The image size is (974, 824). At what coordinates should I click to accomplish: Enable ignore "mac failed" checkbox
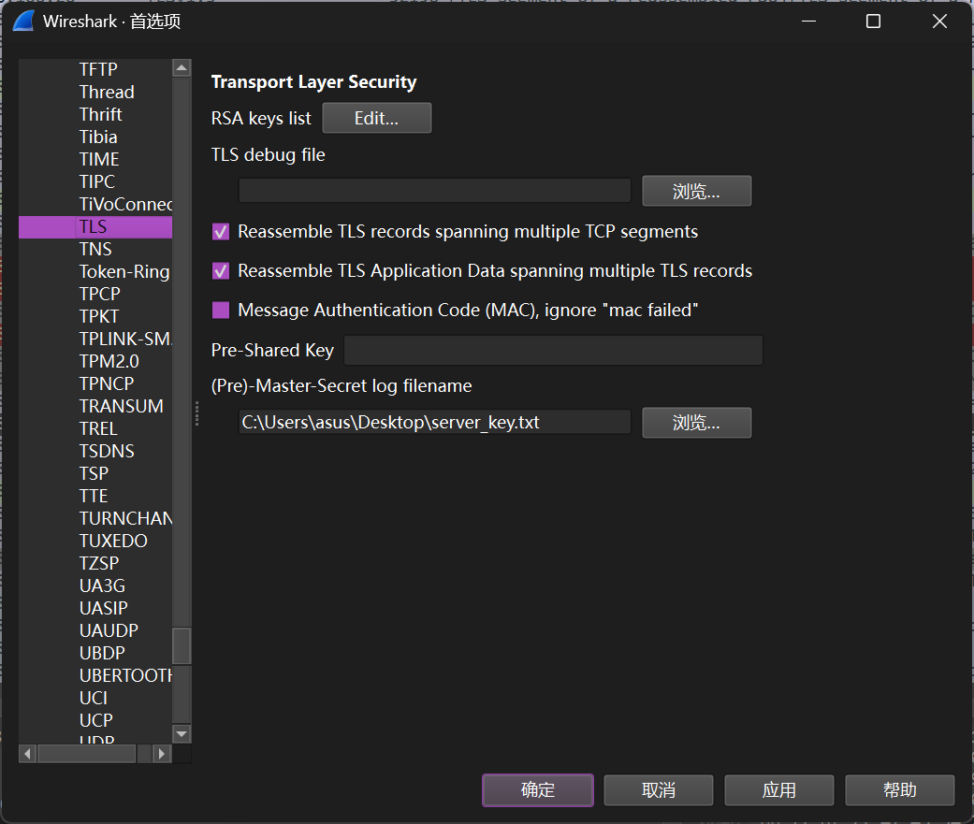(x=221, y=310)
